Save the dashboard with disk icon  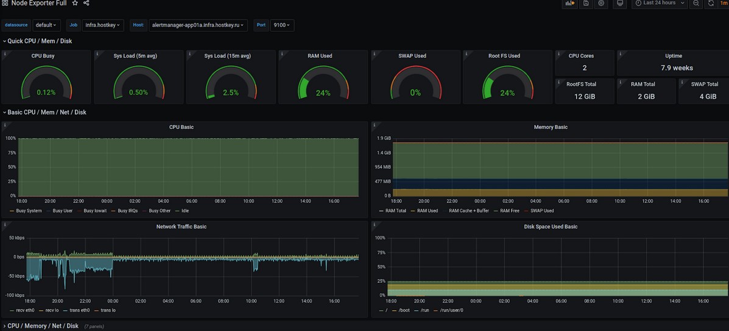click(x=586, y=3)
